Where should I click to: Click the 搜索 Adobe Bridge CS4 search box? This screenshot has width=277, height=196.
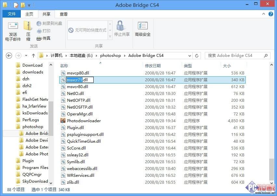click(x=238, y=56)
